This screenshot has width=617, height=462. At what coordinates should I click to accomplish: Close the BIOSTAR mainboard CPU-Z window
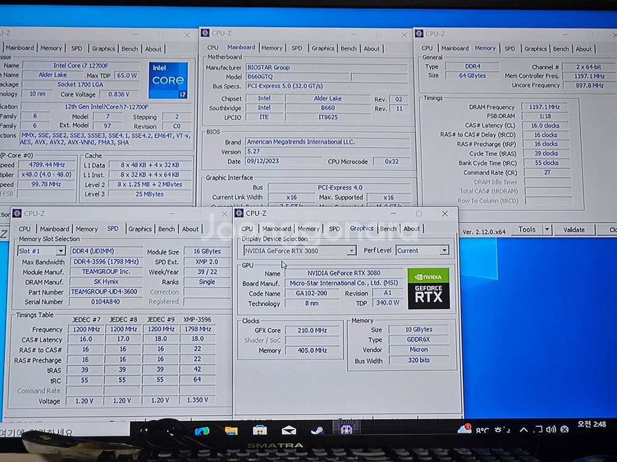coord(404,35)
